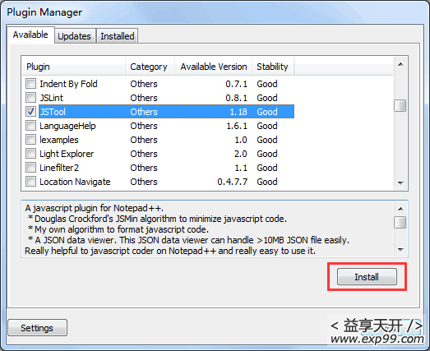Sort list by Plugin column header
The image size is (430, 351).
(x=73, y=67)
